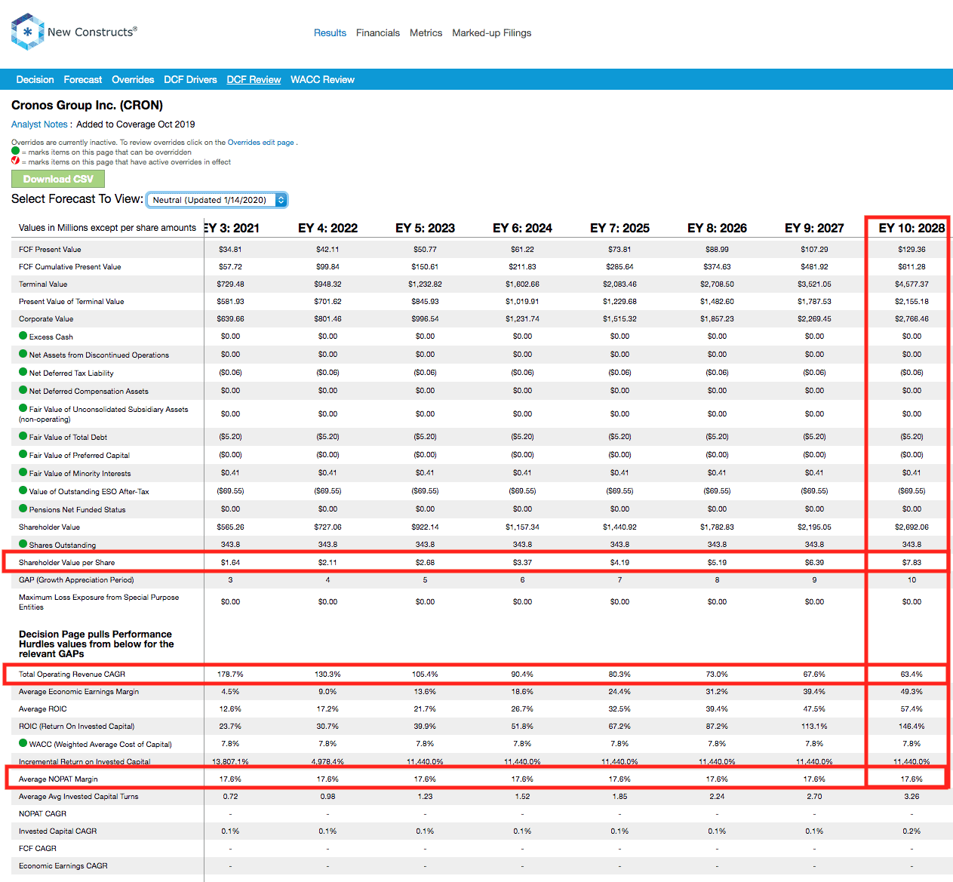The width and height of the screenshot is (953, 882).
Task: Open the Metrics top navigation item
Action: 426,33
